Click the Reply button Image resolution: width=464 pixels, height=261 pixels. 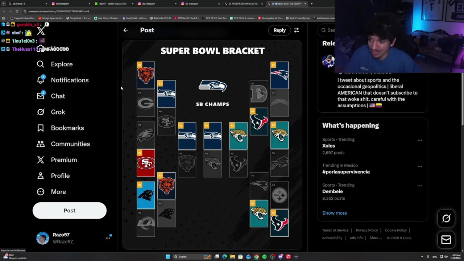pyautogui.click(x=279, y=30)
